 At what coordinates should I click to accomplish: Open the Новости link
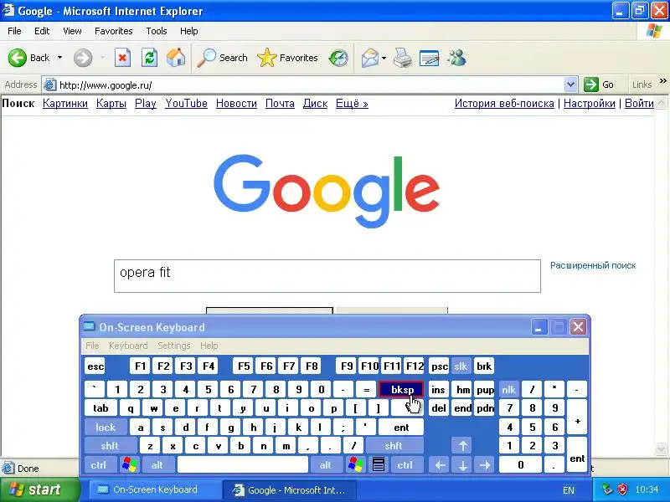tap(236, 103)
